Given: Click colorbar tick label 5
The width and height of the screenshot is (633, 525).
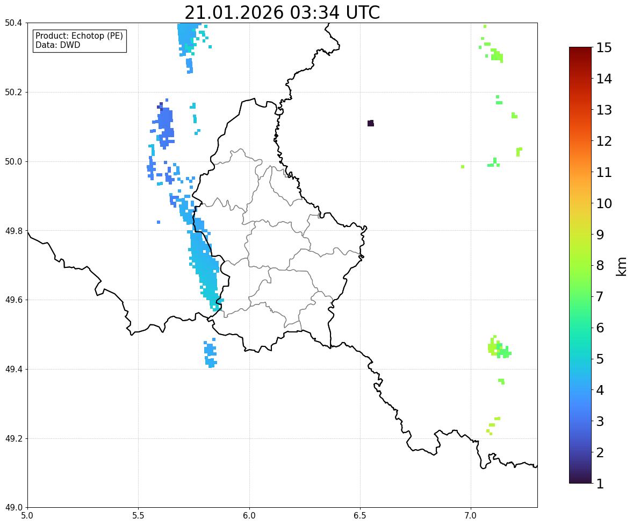Looking at the screenshot, I should 600,359.
